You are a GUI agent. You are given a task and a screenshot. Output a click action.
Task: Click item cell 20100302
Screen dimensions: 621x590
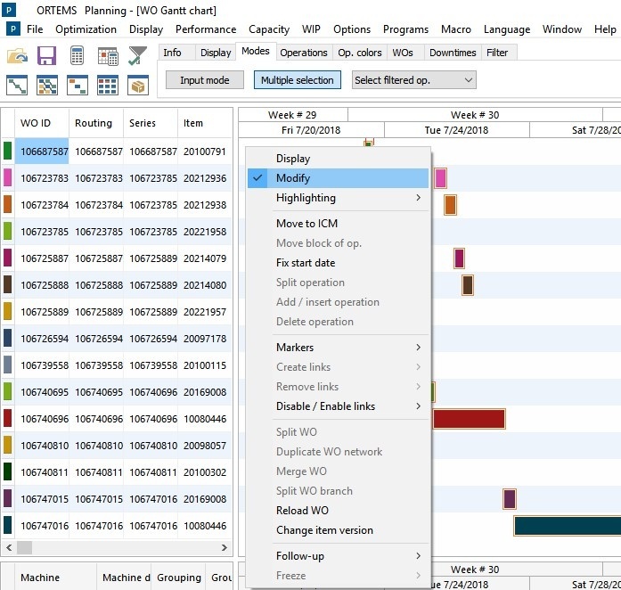(x=205, y=472)
